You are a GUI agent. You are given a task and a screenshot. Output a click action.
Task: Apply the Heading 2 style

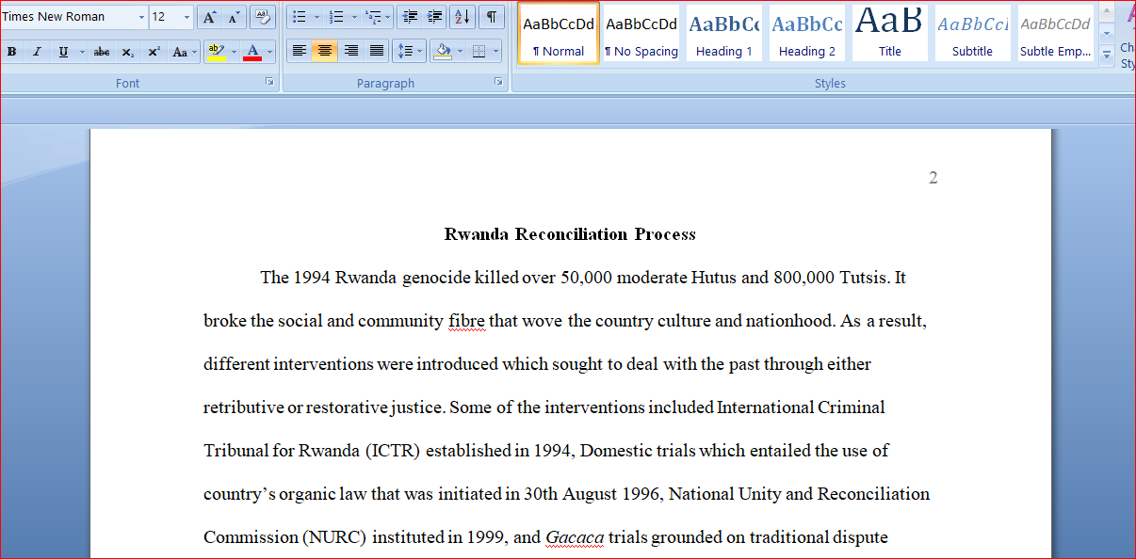click(807, 34)
